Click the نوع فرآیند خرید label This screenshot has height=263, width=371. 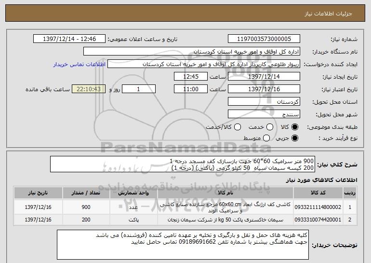[x=338, y=138]
